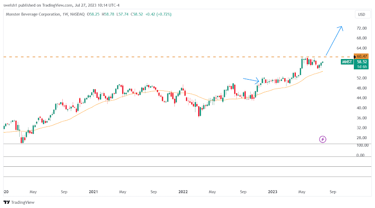
Task: Click the 40.00 price axis label
Action: coord(361,108)
